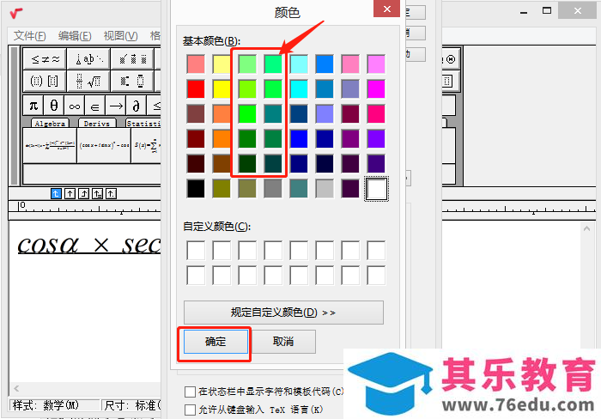
Task: Select the relational tab stop icon (arrow with equals)
Action: 97,193
